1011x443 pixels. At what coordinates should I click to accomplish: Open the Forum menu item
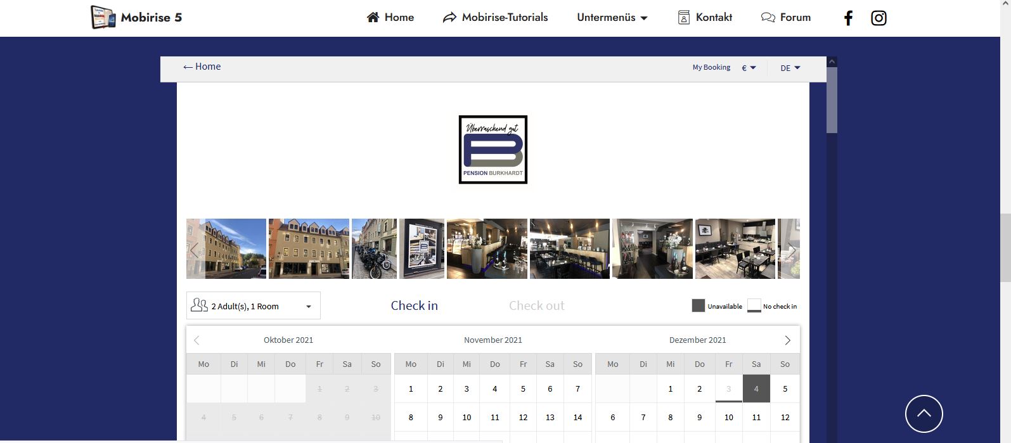[x=786, y=18]
